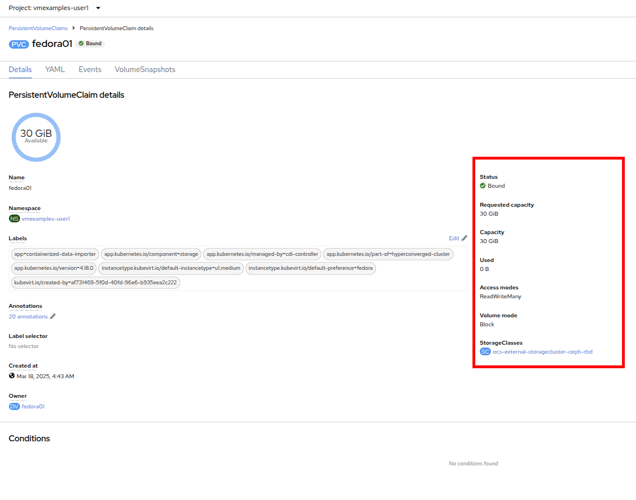636x500 pixels.
Task: Select the Details tab
Action: [20, 70]
